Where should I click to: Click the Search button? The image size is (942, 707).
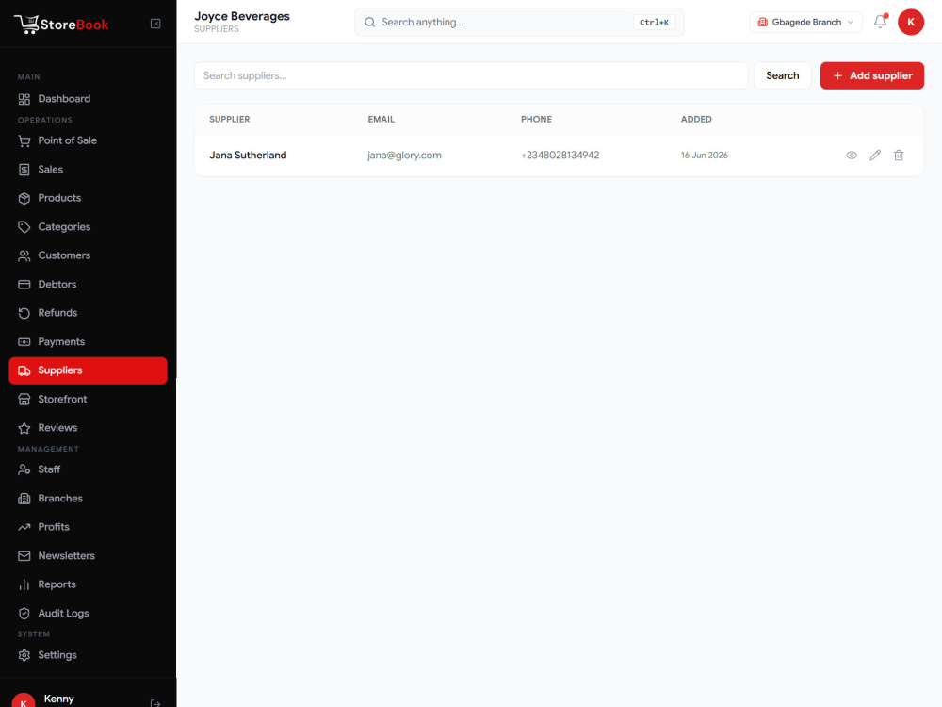click(x=782, y=75)
